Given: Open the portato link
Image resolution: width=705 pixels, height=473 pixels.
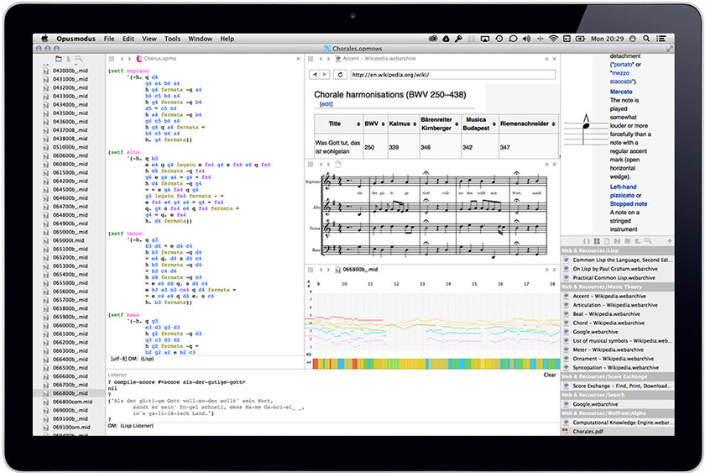Looking at the screenshot, I should (x=622, y=65).
